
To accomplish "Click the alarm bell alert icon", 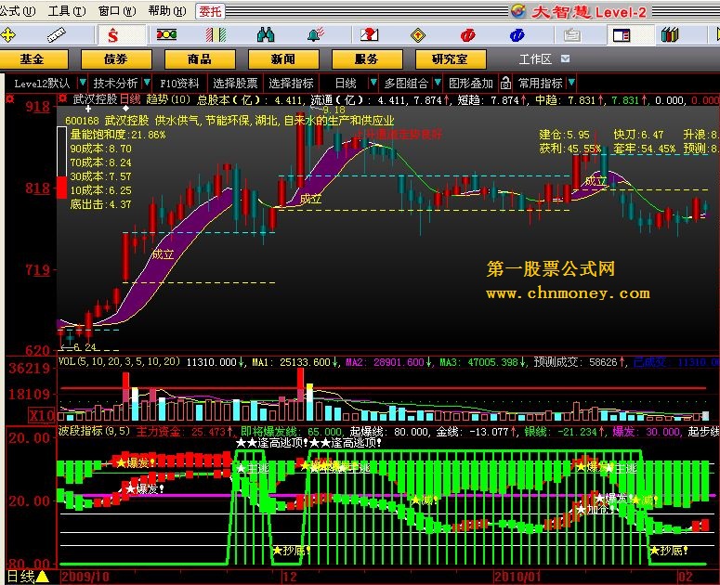I will point(316,35).
